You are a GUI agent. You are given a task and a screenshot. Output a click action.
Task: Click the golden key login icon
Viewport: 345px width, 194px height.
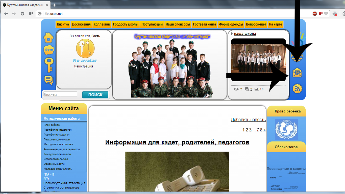tap(49, 65)
